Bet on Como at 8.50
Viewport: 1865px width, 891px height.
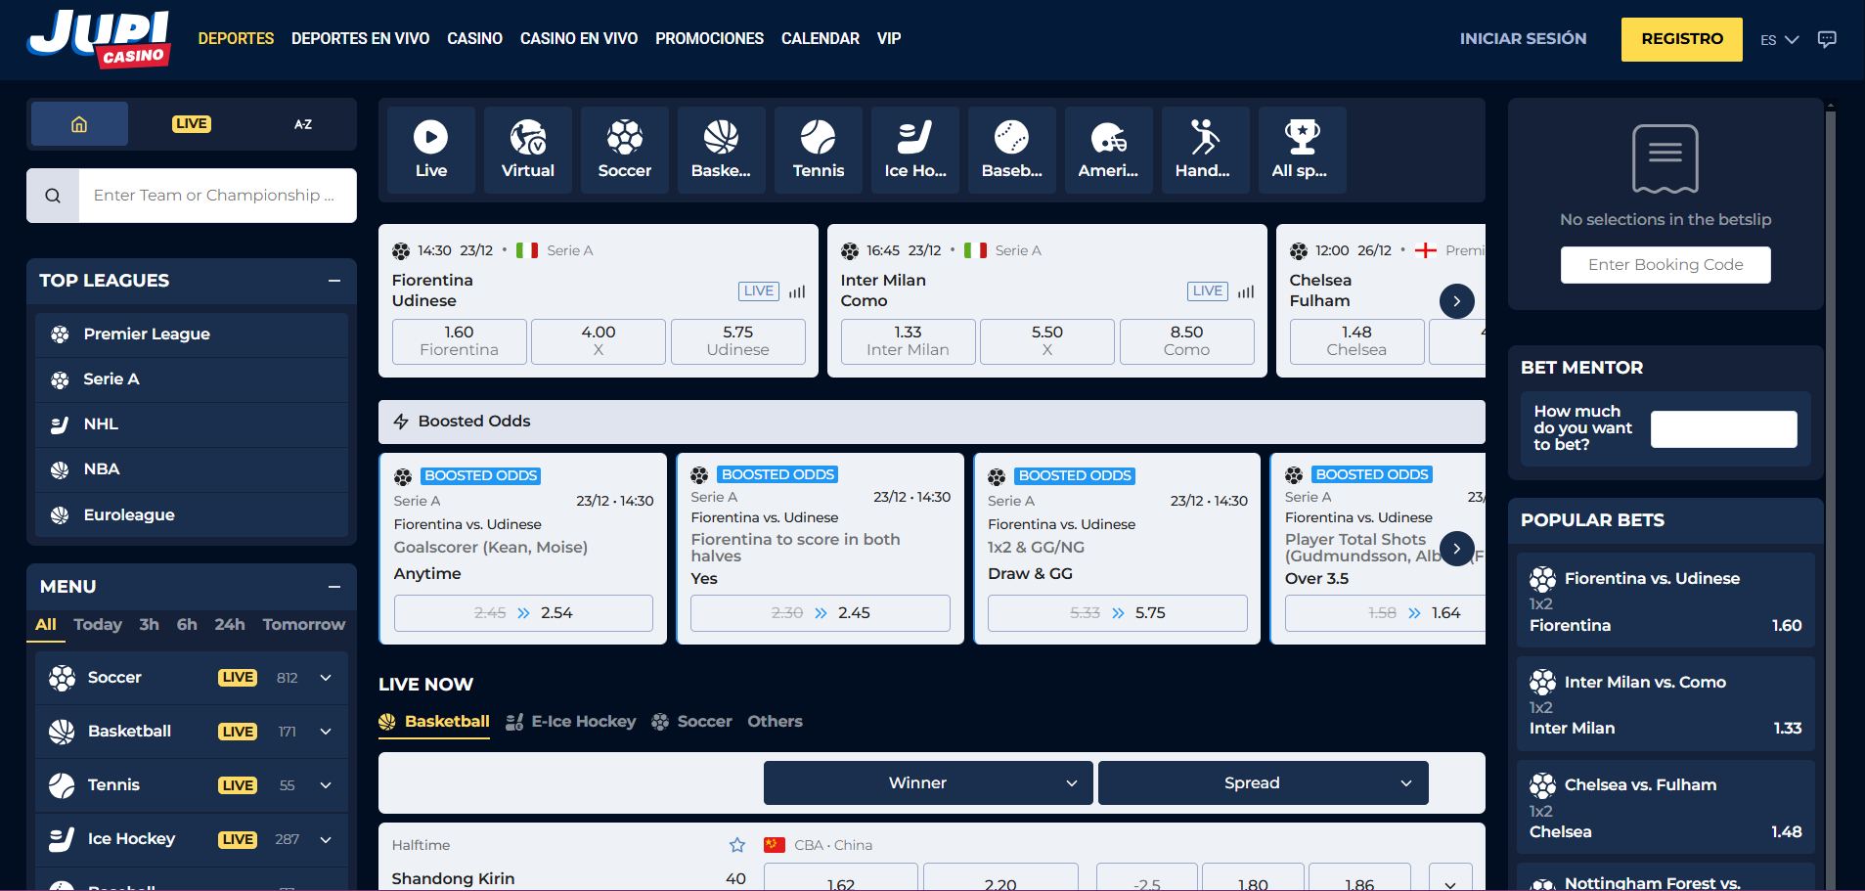[1186, 341]
